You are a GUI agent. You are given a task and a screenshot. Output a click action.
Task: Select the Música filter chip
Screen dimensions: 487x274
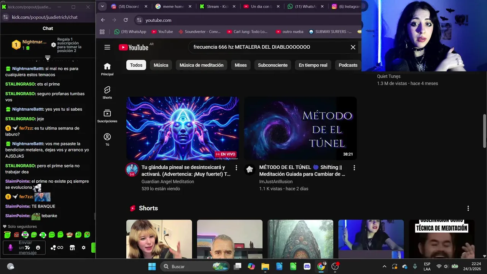tap(161, 65)
